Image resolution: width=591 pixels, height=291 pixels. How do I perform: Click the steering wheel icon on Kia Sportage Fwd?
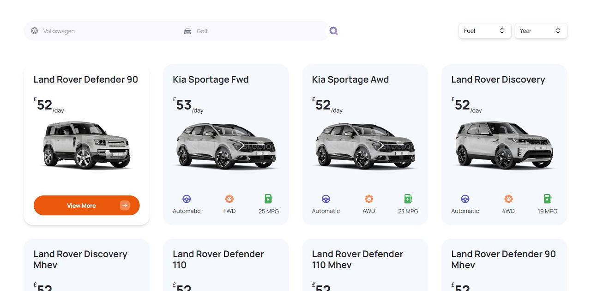coord(187,199)
